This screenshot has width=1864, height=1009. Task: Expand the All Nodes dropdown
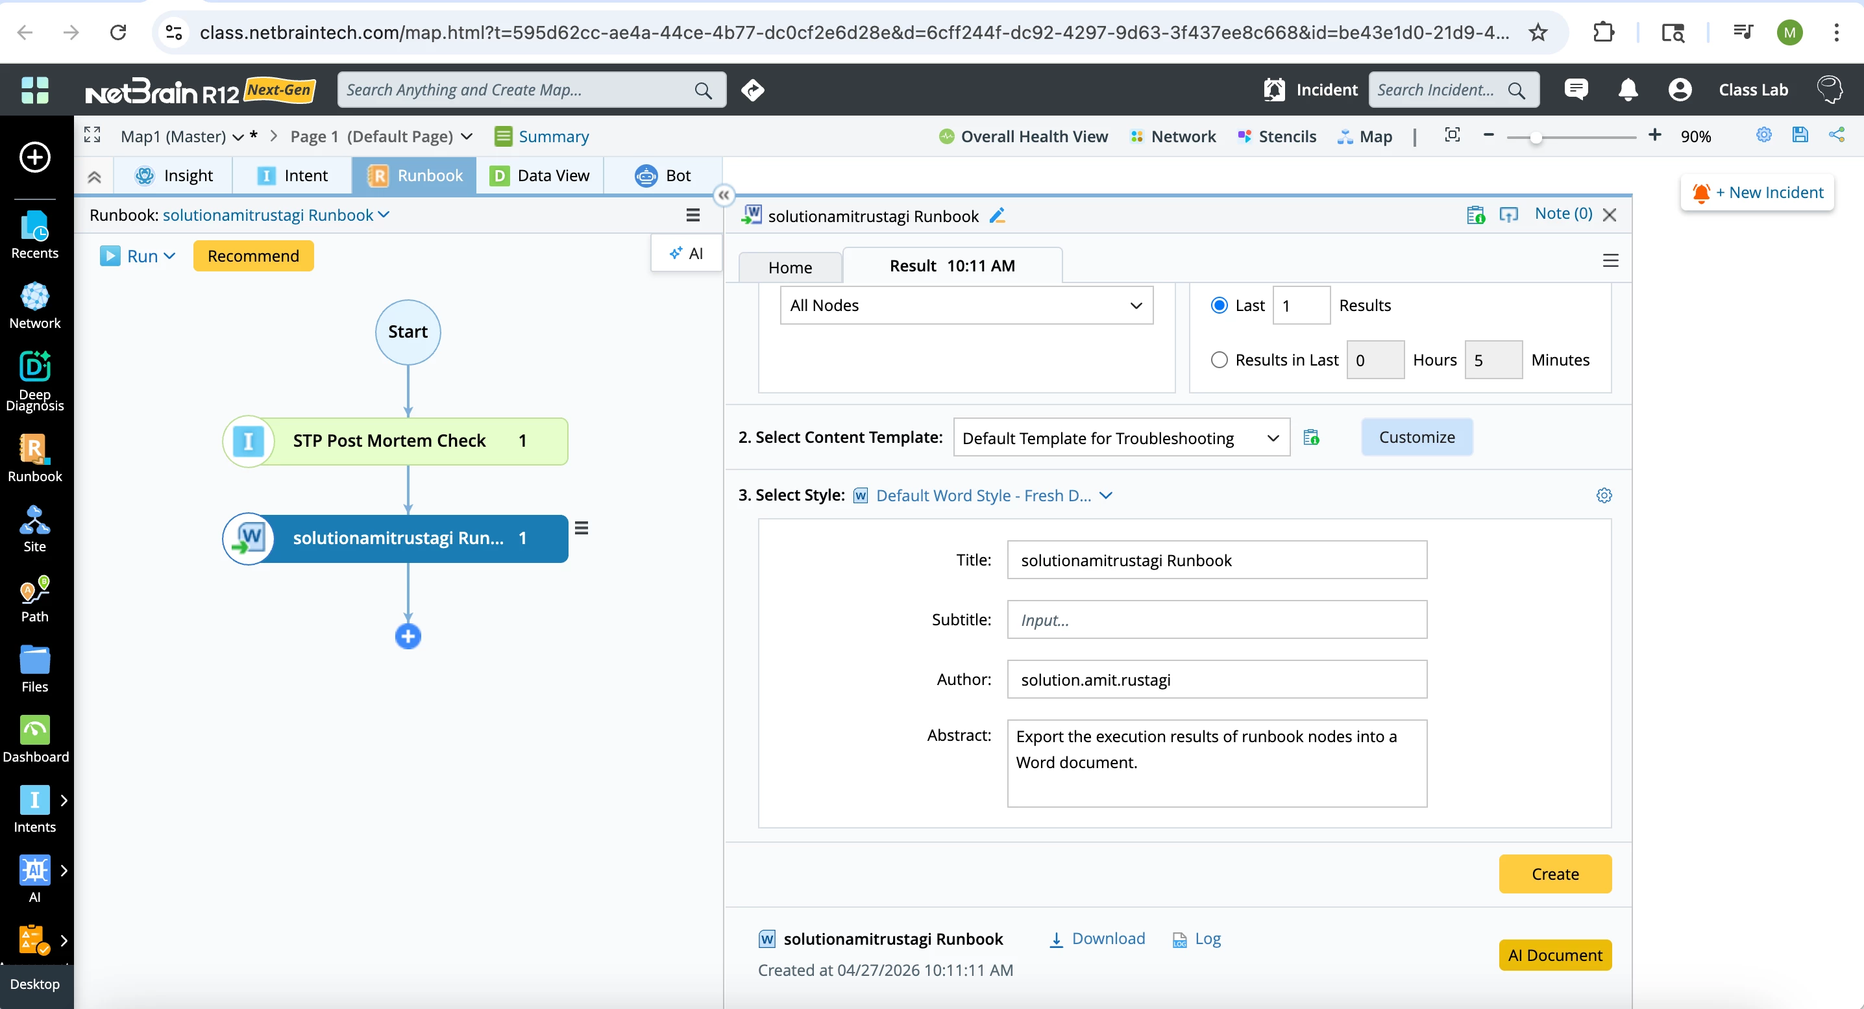coord(966,305)
